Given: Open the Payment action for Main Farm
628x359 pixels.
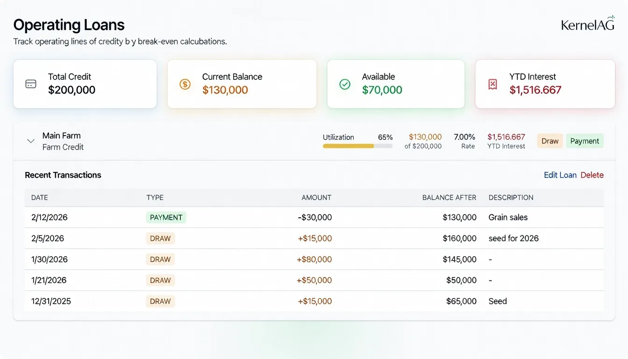Looking at the screenshot, I should (x=585, y=141).
